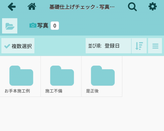This screenshot has width=164, height=131.
Task: Click the お手本施工例 folder name
Action: [17, 91]
